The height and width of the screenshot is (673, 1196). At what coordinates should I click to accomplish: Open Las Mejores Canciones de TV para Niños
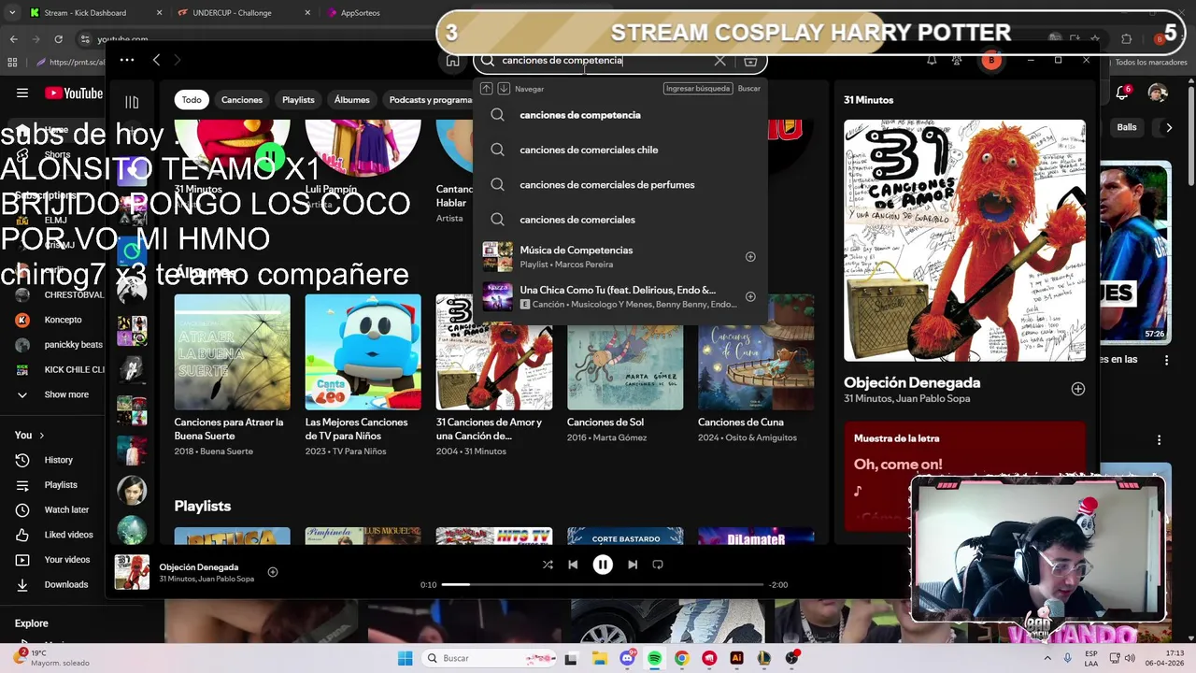363,376
